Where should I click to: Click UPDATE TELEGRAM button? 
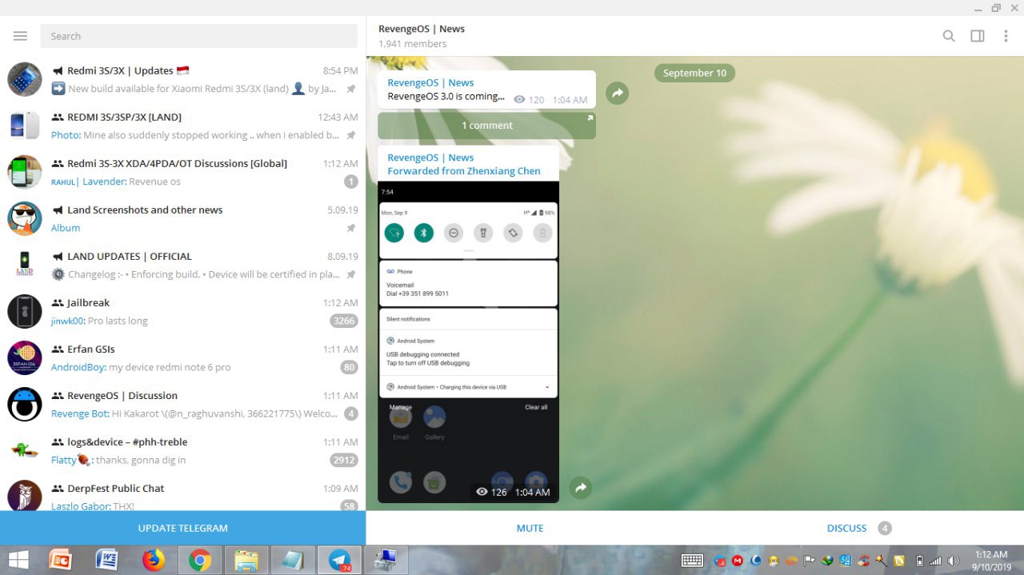coord(182,528)
